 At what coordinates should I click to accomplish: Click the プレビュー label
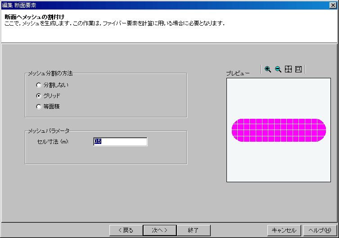click(238, 73)
